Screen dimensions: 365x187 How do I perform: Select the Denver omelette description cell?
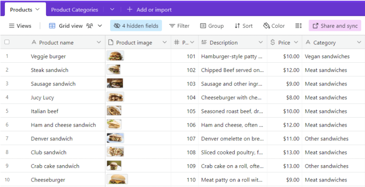coord(233,139)
